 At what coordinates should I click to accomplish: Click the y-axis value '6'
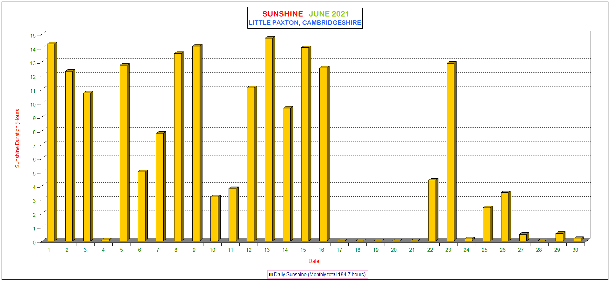tap(34, 160)
